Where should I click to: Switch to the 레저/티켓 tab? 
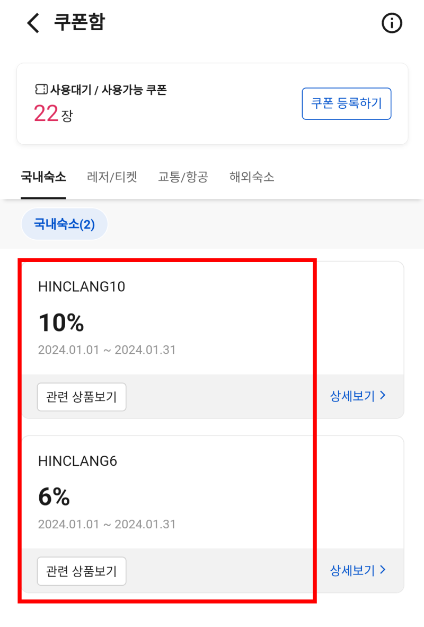pyautogui.click(x=112, y=177)
